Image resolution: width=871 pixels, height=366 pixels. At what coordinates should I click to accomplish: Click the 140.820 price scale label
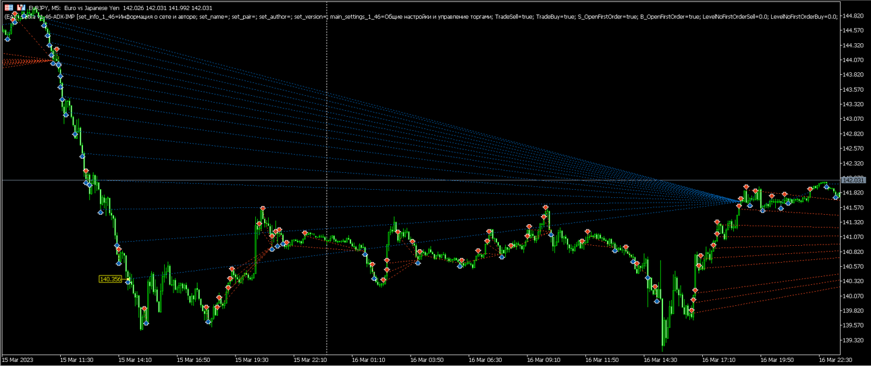853,252
